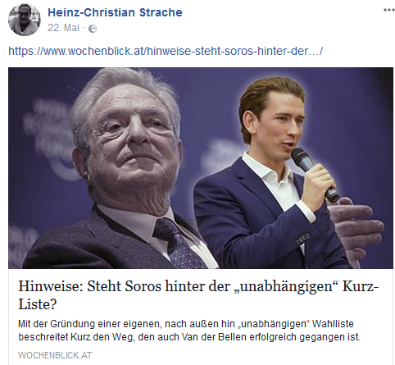Click the globe public-visibility icon
The height and width of the screenshot is (365, 395).
tap(93, 29)
